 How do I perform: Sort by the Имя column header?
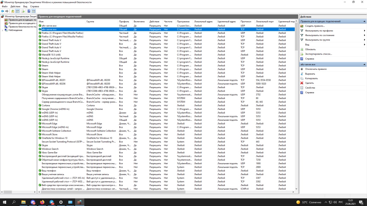click(x=62, y=21)
